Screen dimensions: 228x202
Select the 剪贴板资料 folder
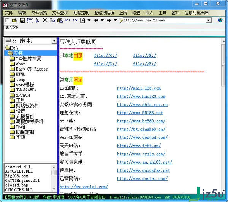(x=25, y=106)
